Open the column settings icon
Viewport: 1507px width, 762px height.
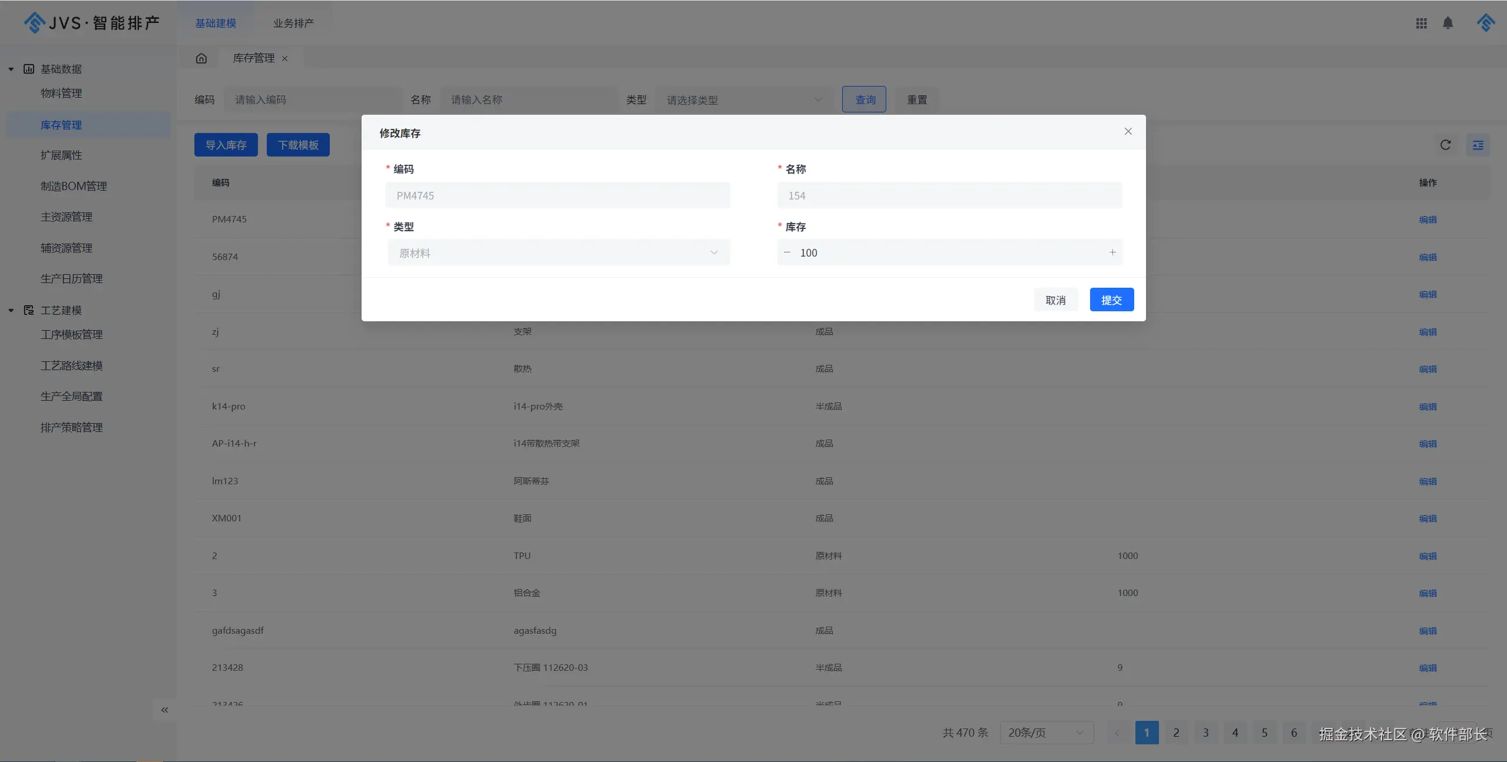[1478, 145]
